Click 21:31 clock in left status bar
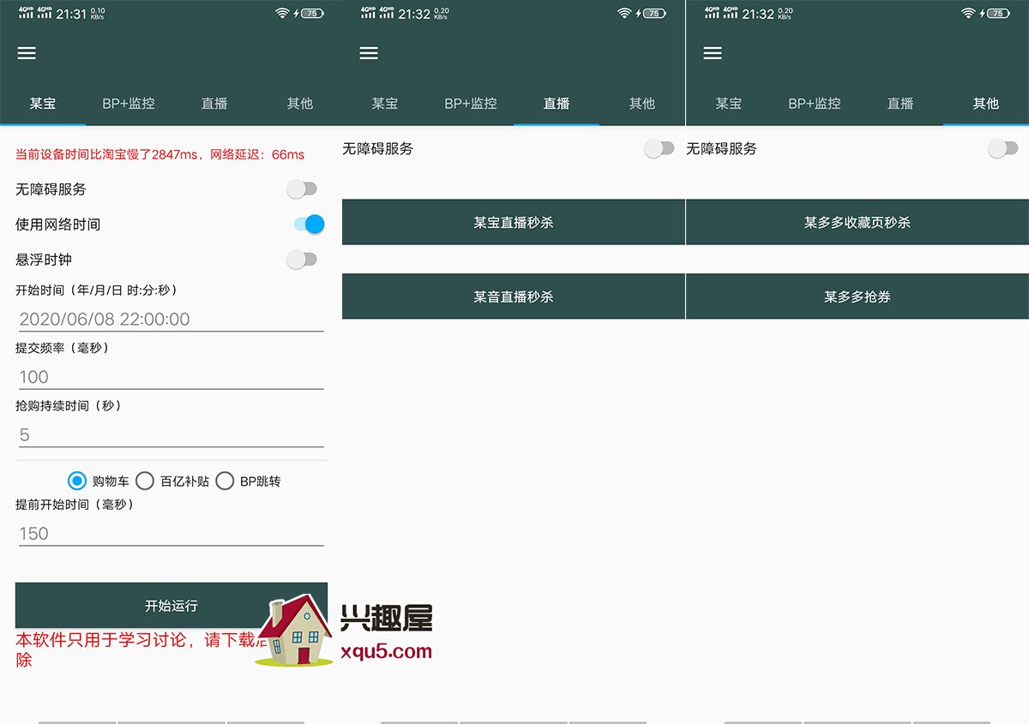 pos(71,14)
